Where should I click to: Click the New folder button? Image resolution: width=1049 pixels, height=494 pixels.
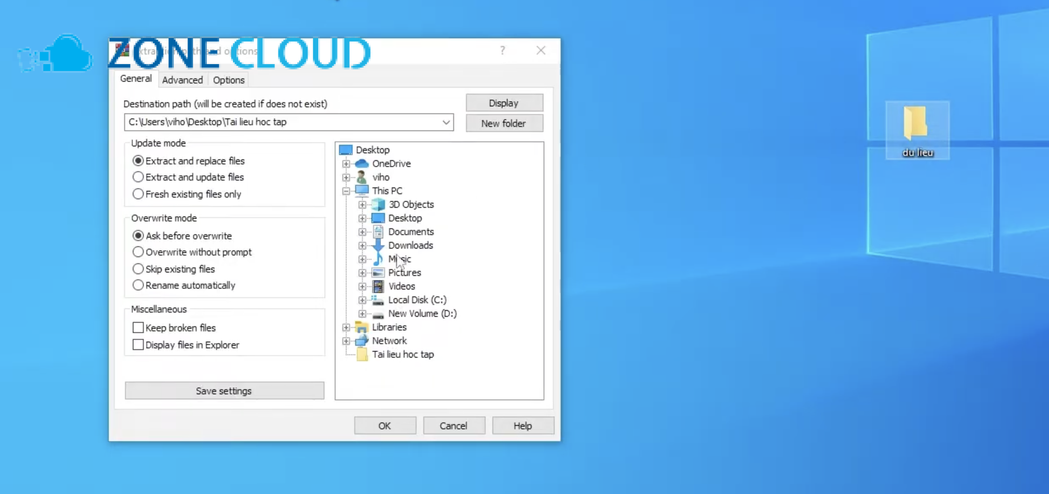coord(505,123)
